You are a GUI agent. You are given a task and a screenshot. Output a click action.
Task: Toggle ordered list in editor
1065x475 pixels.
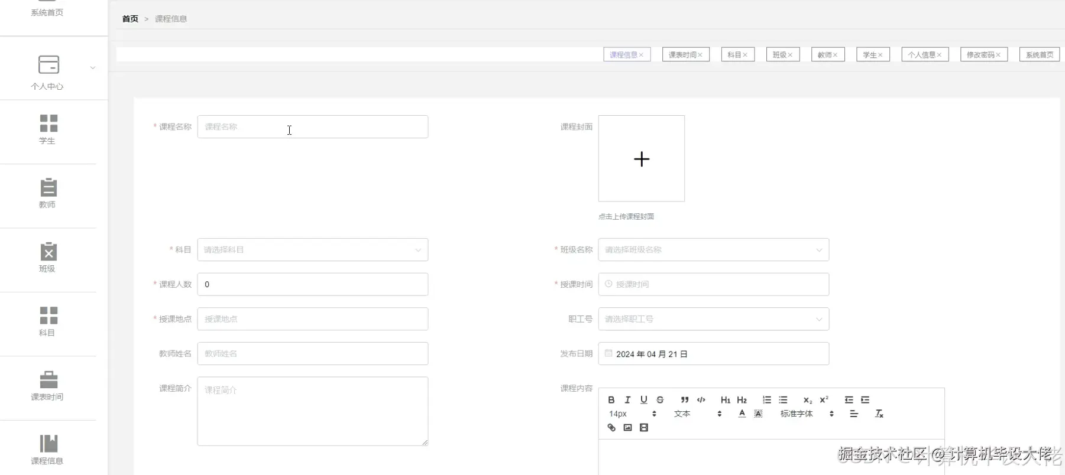point(767,400)
